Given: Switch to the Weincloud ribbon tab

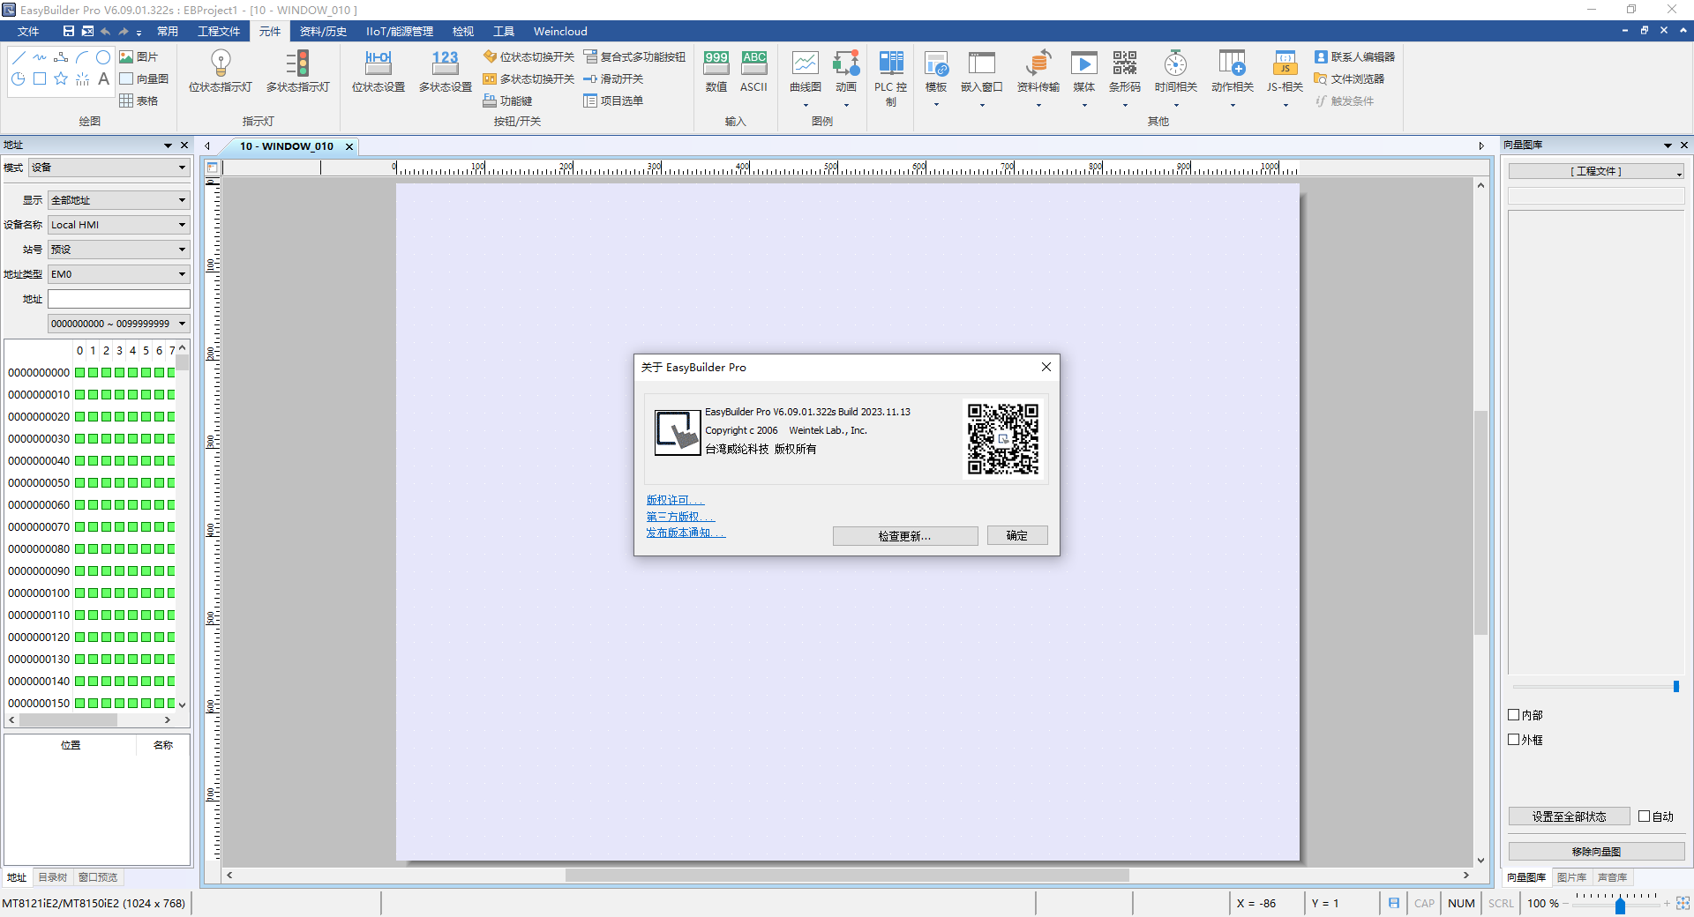Looking at the screenshot, I should pyautogui.click(x=560, y=31).
